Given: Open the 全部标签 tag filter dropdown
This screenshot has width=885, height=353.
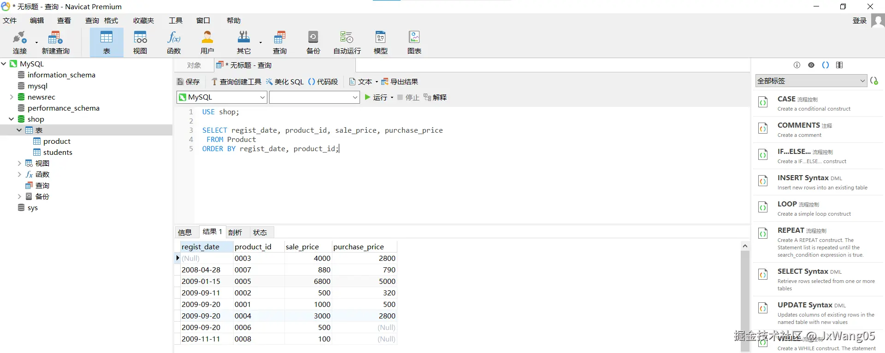Looking at the screenshot, I should [811, 81].
